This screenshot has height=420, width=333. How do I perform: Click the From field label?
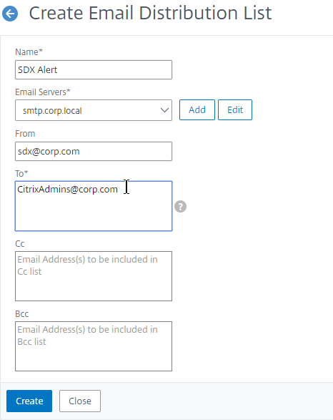click(x=25, y=134)
